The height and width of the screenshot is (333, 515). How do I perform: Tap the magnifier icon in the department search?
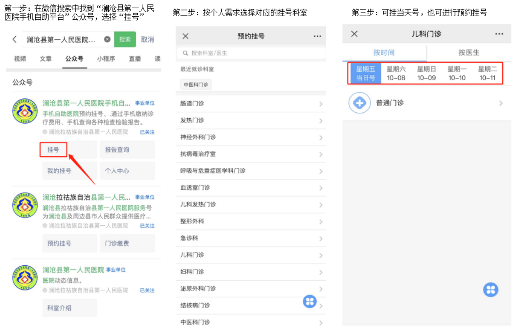186,53
